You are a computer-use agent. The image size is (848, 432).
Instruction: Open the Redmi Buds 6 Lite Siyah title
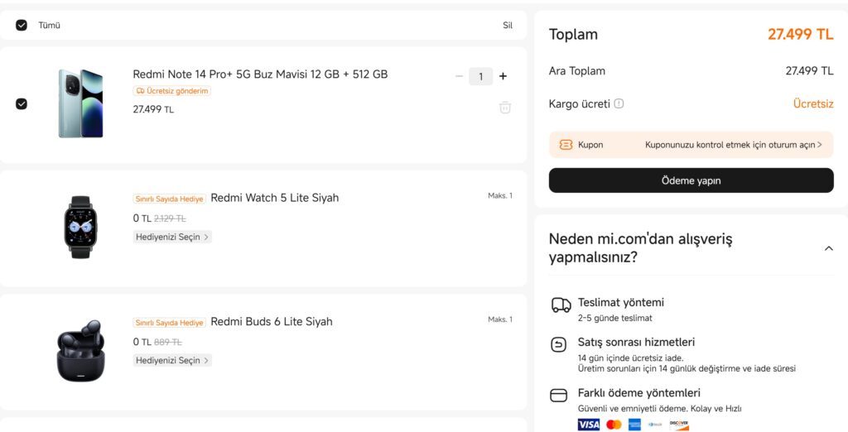coord(272,322)
